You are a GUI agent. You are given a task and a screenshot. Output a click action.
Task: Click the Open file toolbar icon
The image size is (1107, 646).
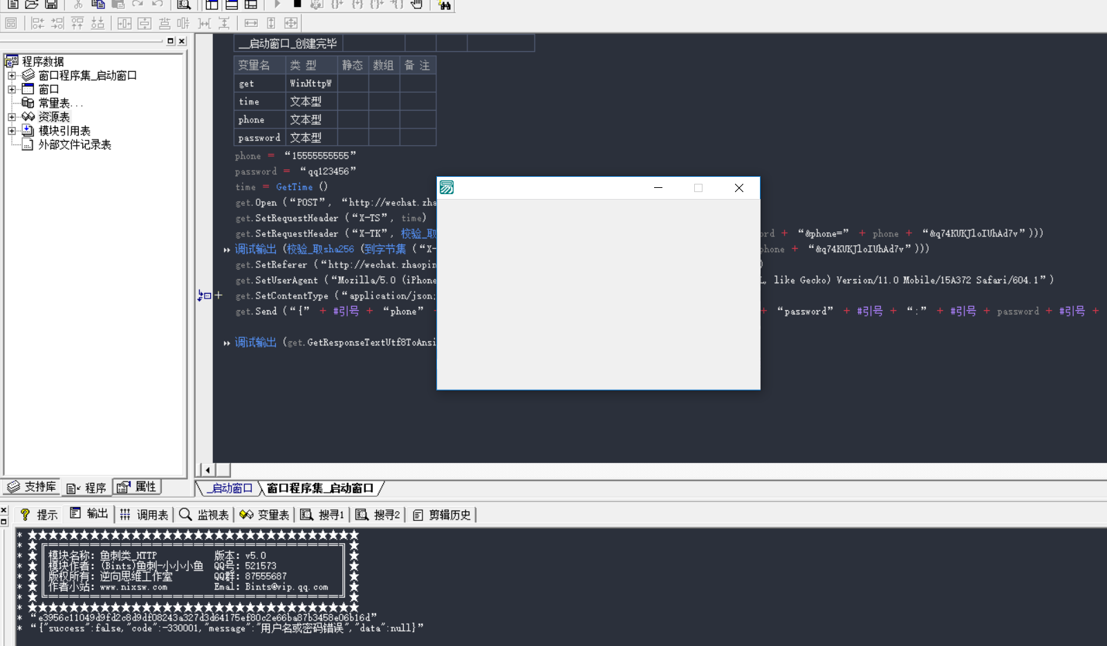32,4
